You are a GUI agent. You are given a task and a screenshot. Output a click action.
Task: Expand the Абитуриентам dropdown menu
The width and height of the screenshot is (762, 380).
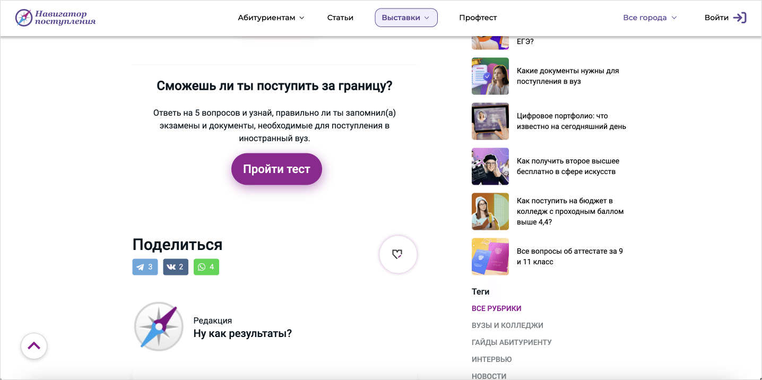pos(271,18)
